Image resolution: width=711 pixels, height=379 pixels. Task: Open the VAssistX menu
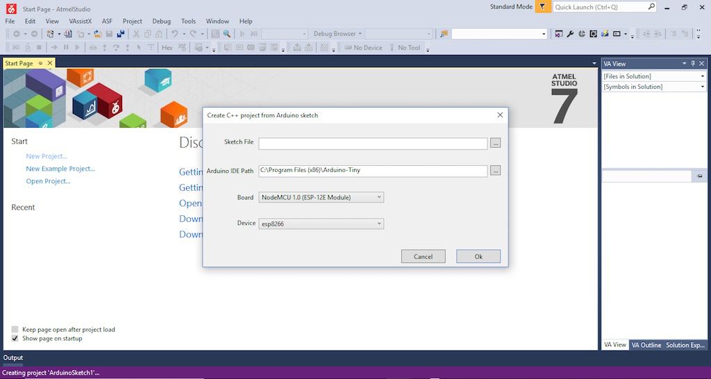[81, 22]
